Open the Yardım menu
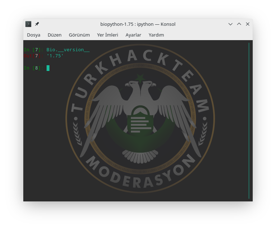This screenshot has width=276, height=229. coord(156,35)
